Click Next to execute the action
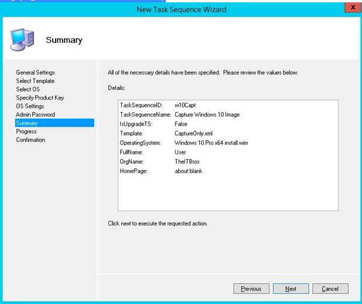This screenshot has height=304, width=362. (291, 289)
